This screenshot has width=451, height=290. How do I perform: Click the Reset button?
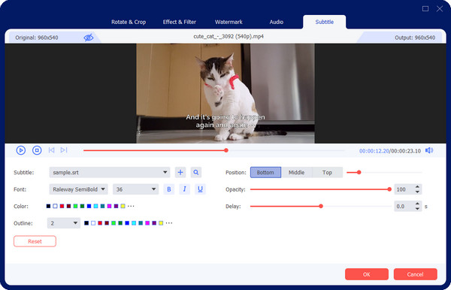point(35,241)
